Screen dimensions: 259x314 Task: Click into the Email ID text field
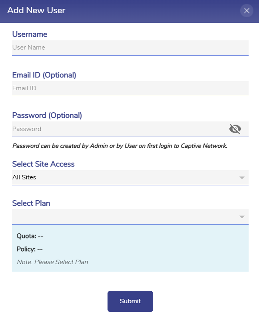[x=130, y=88]
